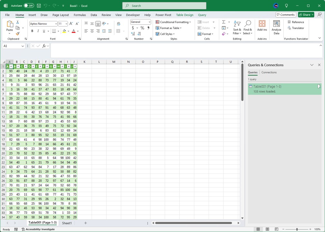Open the Font size dropdown
Viewport: 325px width, 232px height.
click(66, 24)
